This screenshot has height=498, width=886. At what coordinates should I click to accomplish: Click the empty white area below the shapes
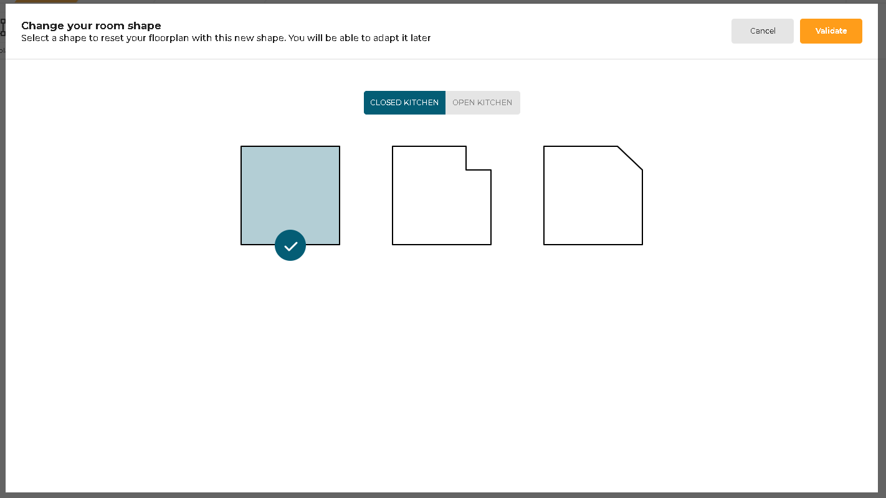(441, 374)
